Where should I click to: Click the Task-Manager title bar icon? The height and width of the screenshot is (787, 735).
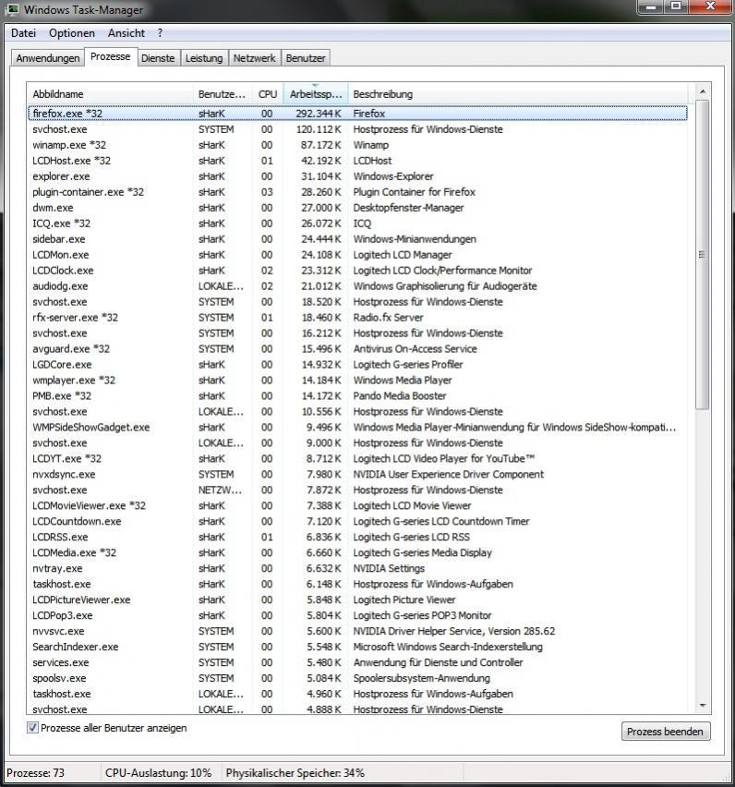pyautogui.click(x=13, y=9)
